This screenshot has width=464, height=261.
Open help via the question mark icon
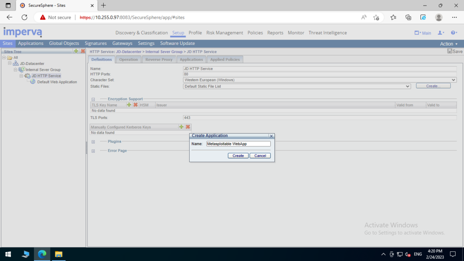pyautogui.click(x=453, y=32)
